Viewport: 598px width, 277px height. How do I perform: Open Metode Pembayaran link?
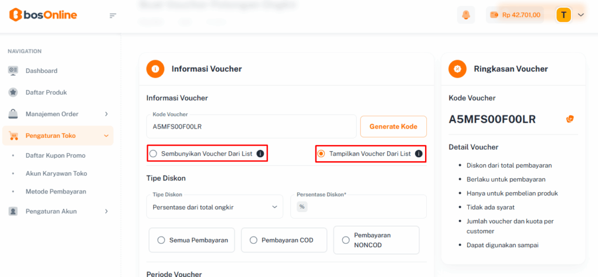tap(55, 191)
